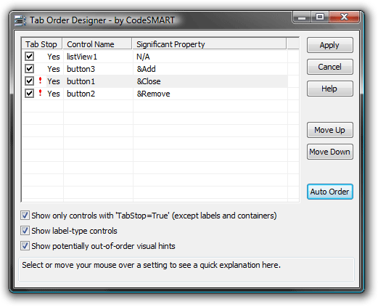Click the Cancel button
Viewport: 378px width, 307px height.
click(x=330, y=67)
